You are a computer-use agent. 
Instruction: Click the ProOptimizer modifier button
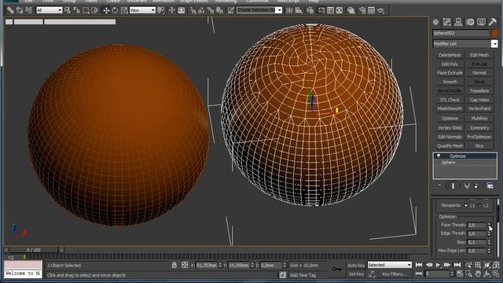pos(479,137)
